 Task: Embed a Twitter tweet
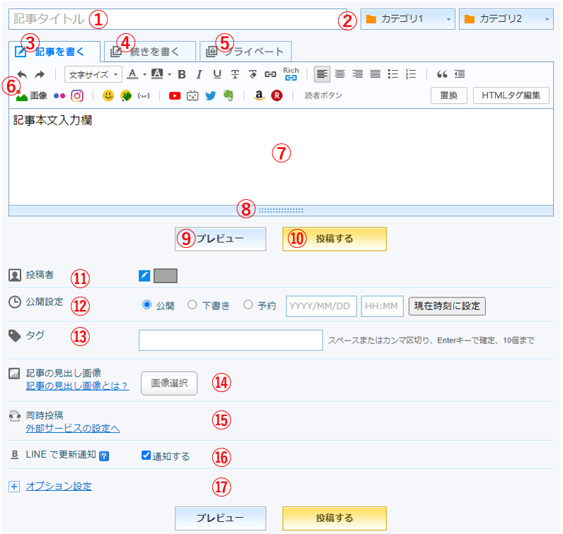[x=211, y=96]
